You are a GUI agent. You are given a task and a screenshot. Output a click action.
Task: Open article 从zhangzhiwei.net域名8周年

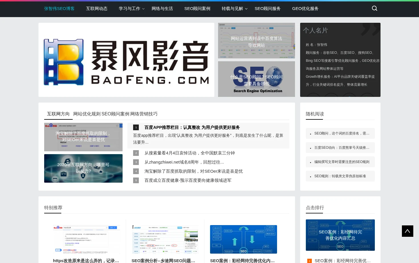click(184, 162)
